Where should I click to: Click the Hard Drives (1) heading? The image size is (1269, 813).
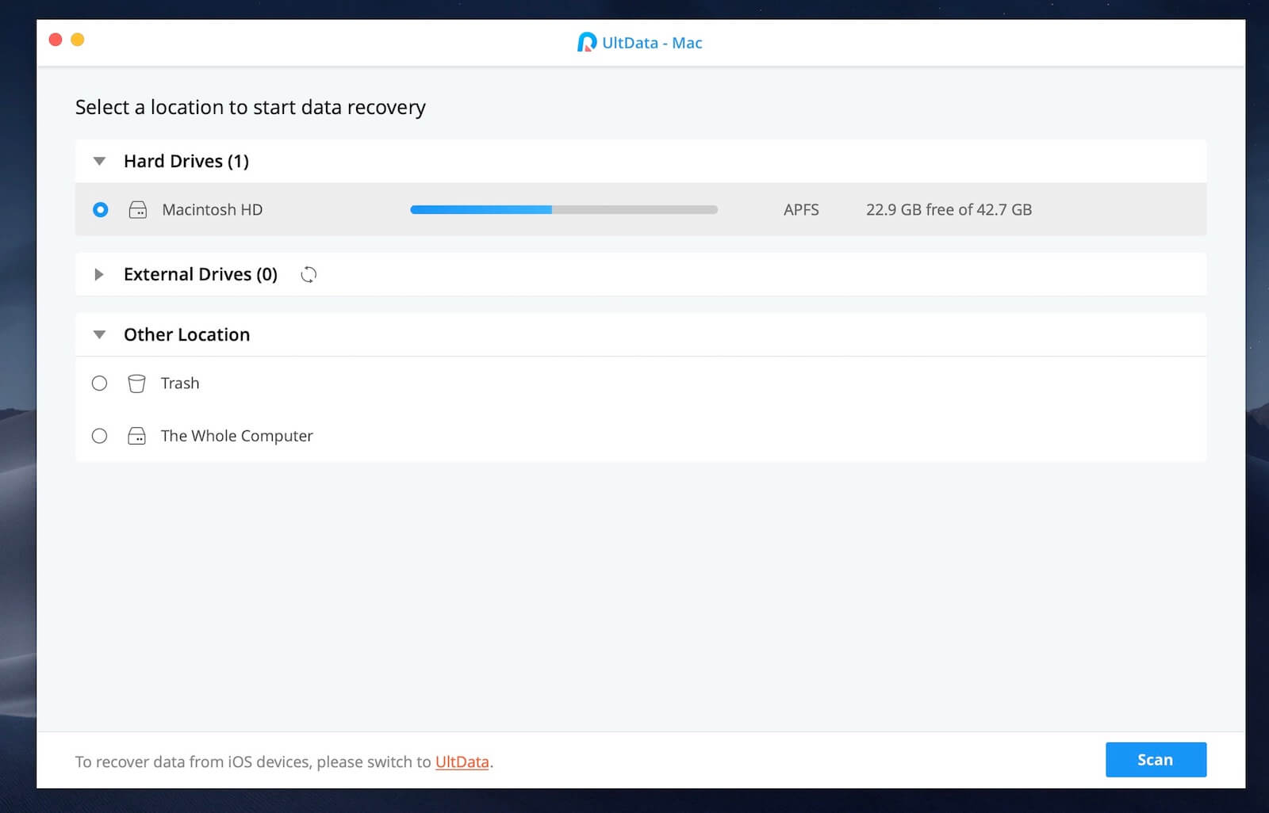[x=186, y=162]
